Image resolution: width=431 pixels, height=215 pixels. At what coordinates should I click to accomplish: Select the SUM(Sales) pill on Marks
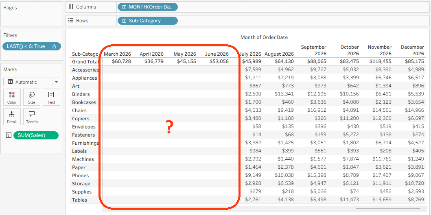pos(36,135)
